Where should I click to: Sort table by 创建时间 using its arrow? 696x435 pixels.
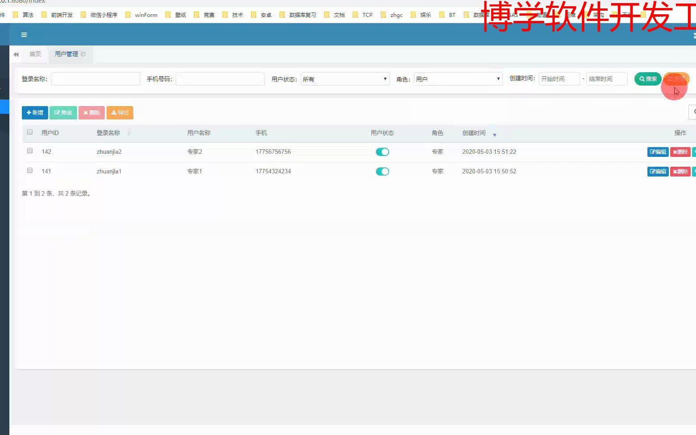[494, 134]
